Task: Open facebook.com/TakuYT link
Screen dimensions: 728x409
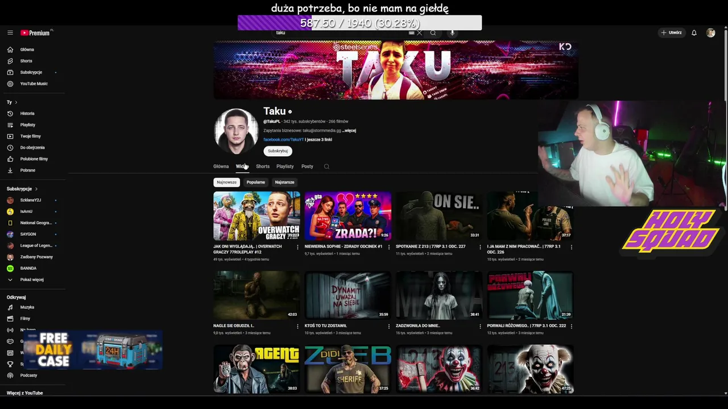Action: tap(283, 140)
